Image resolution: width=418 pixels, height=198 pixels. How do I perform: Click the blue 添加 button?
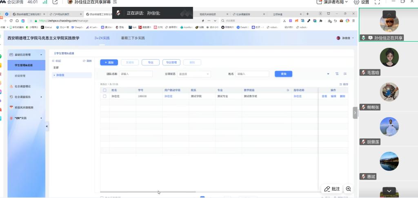[109, 62]
